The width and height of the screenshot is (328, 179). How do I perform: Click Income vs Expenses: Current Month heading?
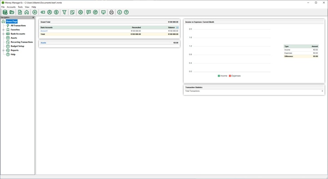[x=200, y=22]
